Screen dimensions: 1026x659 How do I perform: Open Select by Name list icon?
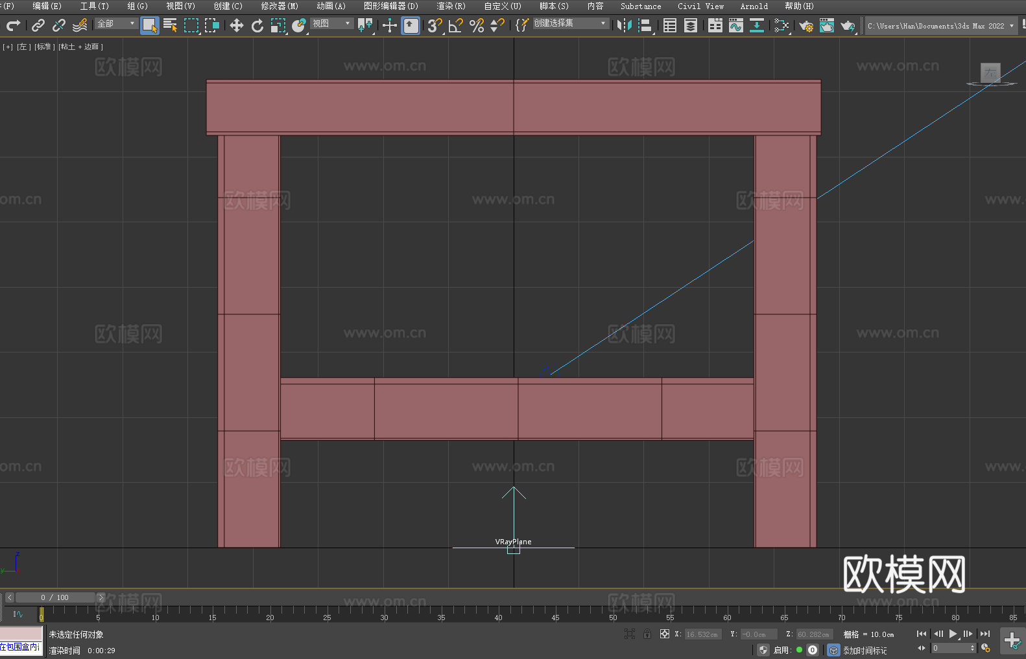point(171,25)
